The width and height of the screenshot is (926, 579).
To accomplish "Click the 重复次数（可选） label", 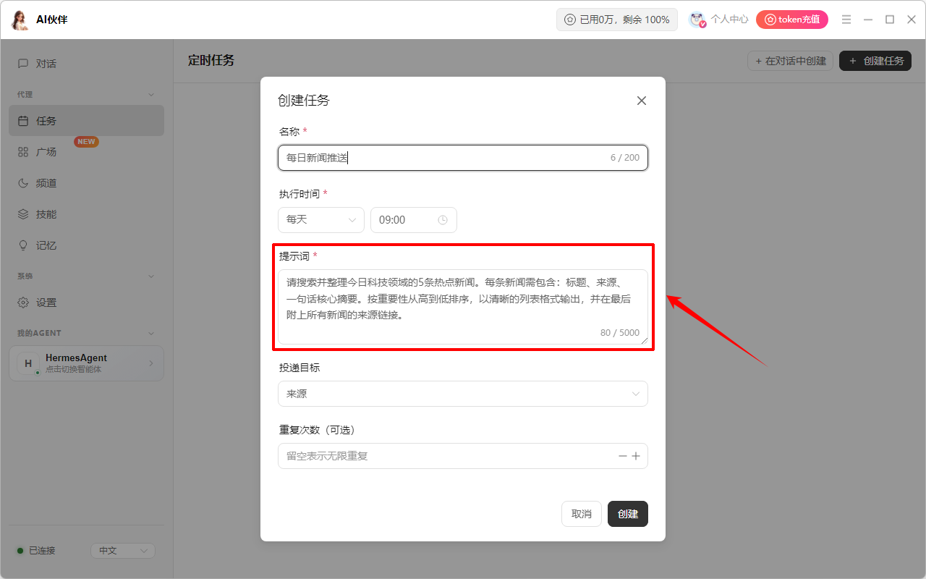I will pos(317,430).
